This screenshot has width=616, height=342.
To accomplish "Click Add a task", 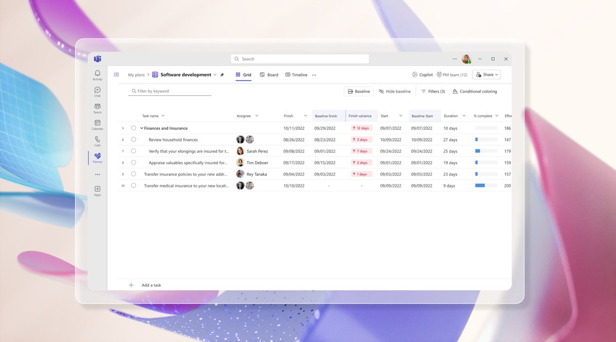I will [151, 285].
